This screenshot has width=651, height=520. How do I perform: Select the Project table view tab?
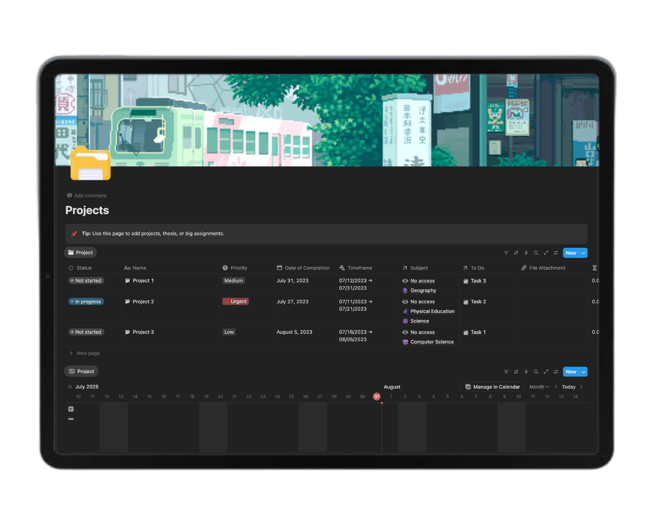[x=80, y=253]
